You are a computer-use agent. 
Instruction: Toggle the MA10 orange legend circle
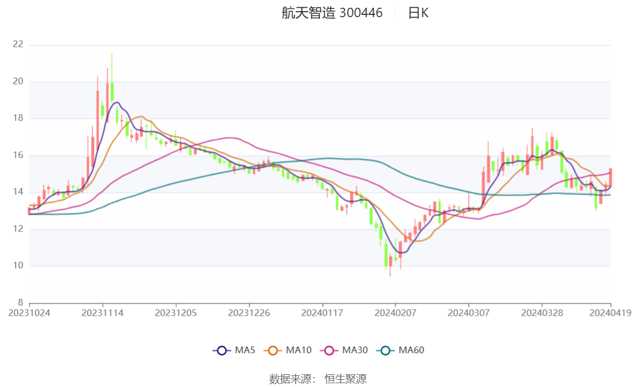[273, 350]
